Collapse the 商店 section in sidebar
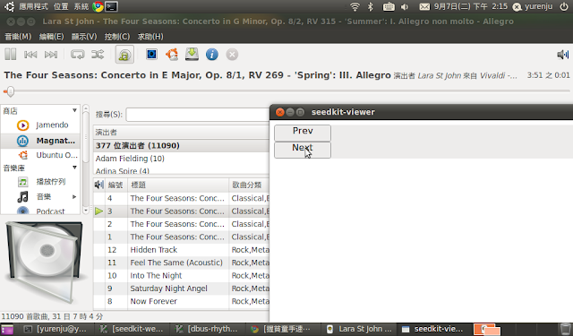This screenshot has height=336, width=573. [74, 110]
